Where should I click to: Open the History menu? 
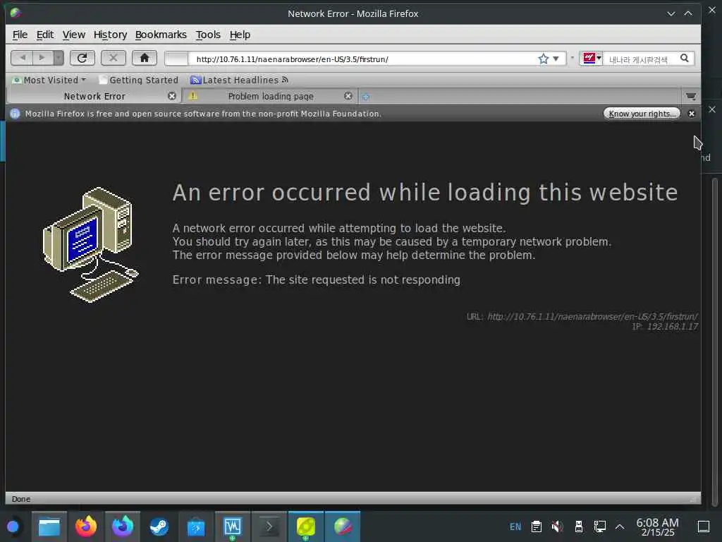[x=110, y=35]
